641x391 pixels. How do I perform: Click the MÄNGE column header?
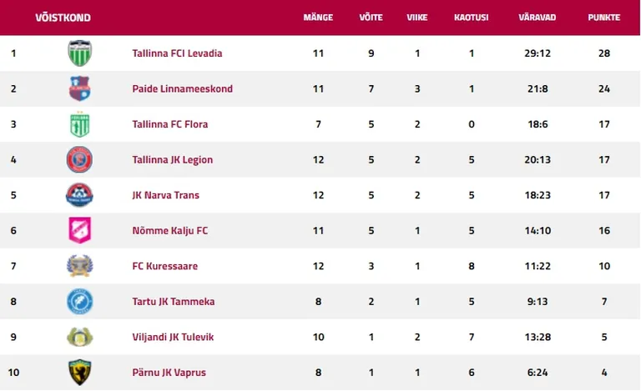[318, 18]
